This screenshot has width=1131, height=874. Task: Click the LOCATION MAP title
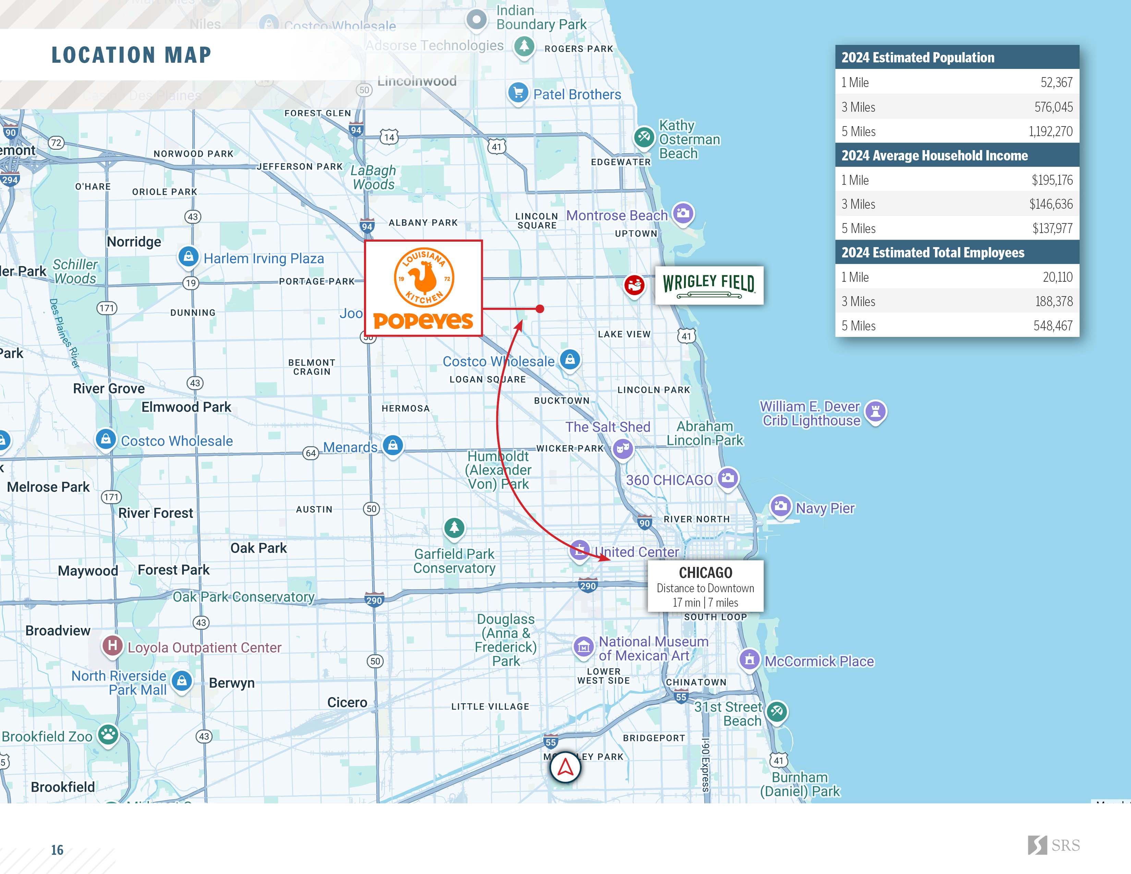click(131, 55)
